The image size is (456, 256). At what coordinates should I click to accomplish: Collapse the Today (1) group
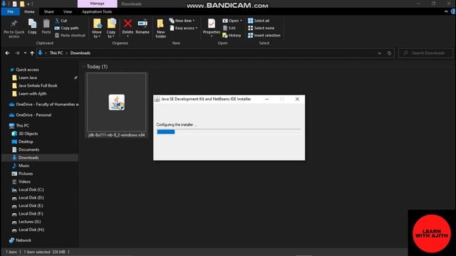pos(84,66)
